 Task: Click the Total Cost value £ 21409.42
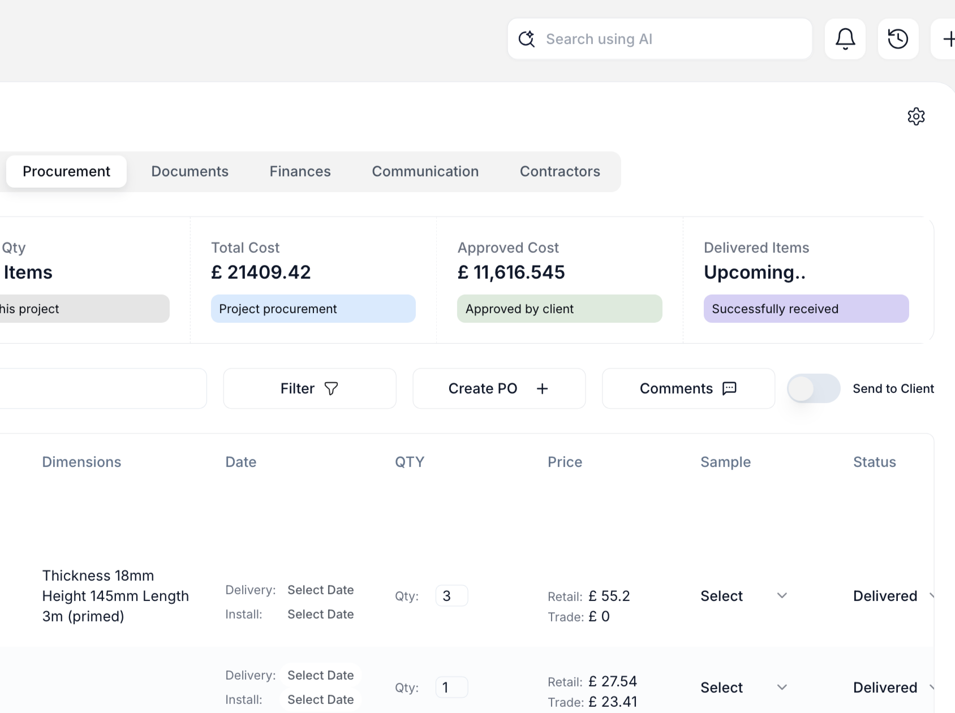click(x=261, y=272)
